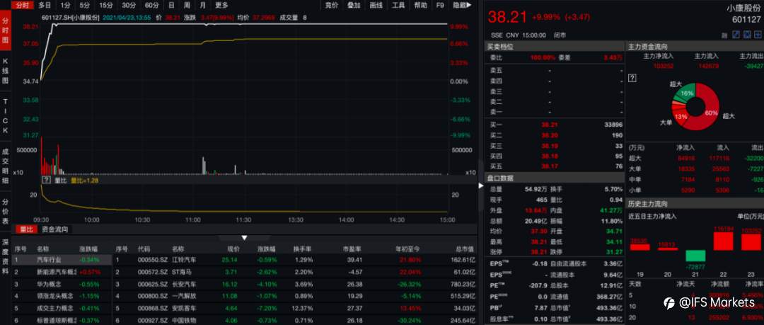
Task: Expand the side panel using arrow handle
Action: coord(481,186)
